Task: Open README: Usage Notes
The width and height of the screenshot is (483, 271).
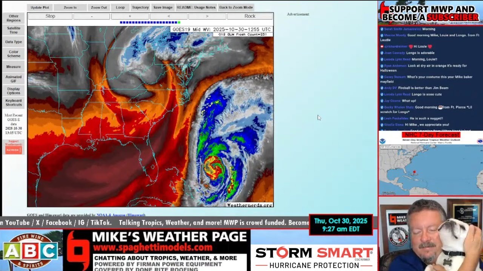Action: point(196,8)
